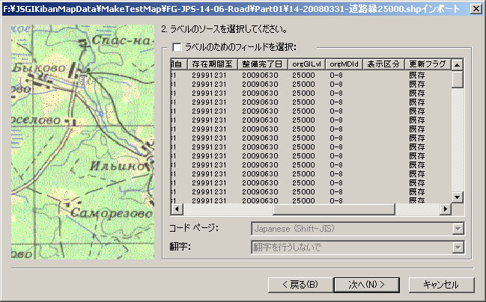Select the 整備完了日 column header

click(x=262, y=65)
